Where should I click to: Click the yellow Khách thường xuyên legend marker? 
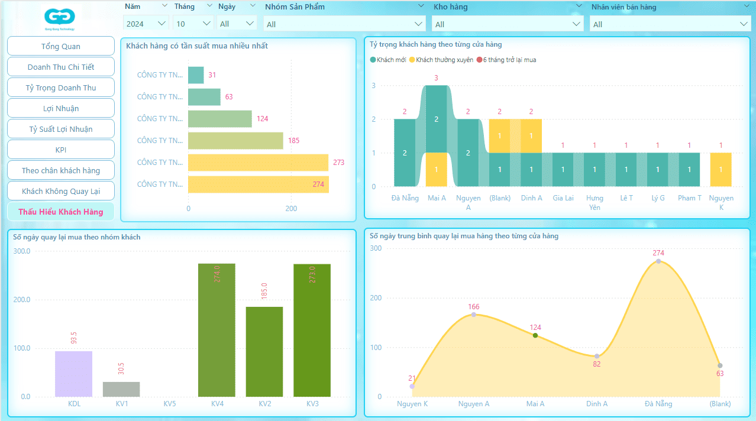(x=412, y=60)
